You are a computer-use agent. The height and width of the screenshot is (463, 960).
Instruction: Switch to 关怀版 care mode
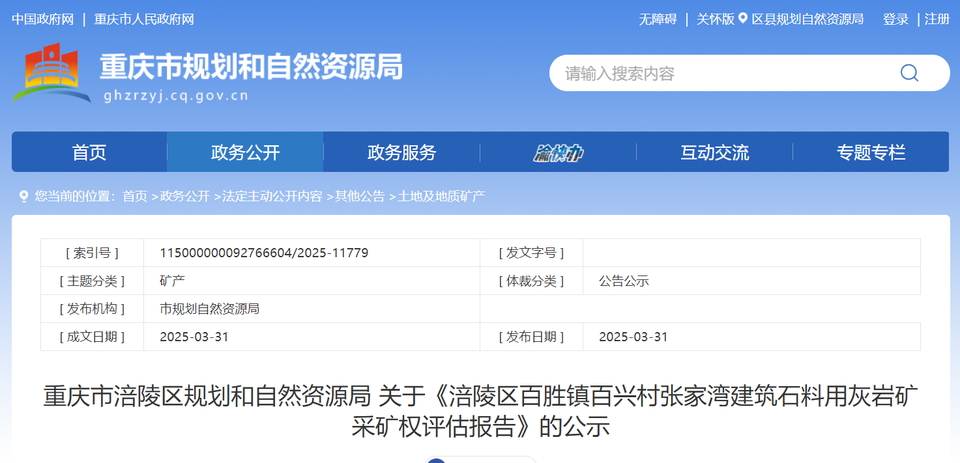pyautogui.click(x=715, y=20)
